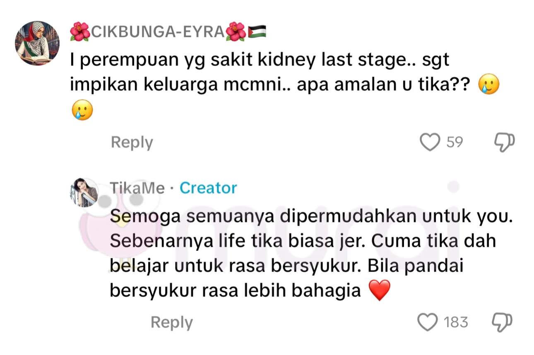Like the CIKBUNGA-EYRA comment with heart icon
The width and height of the screenshot is (534, 355).
[x=430, y=143]
